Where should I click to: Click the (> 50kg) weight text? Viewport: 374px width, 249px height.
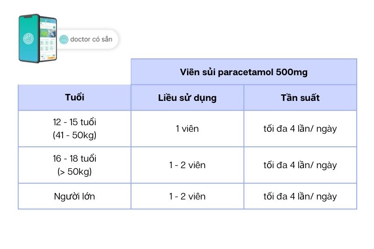[74, 171]
